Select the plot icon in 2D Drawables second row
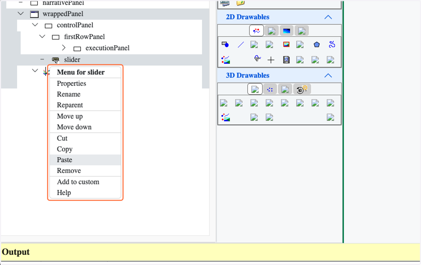The image size is (421, 265). 225,60
